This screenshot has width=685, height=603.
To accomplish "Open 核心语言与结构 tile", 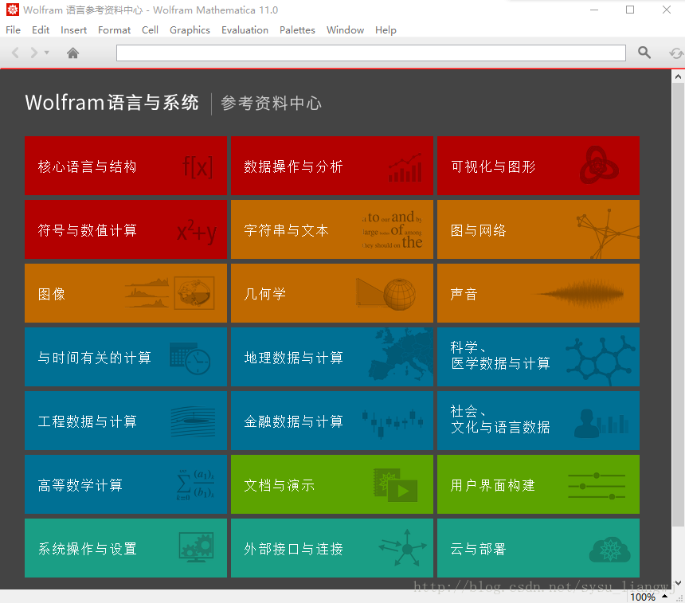I will pyautogui.click(x=126, y=166).
